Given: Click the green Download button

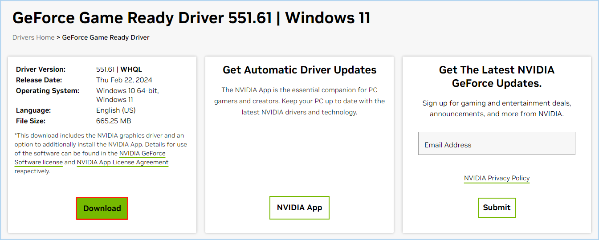Looking at the screenshot, I should click(102, 208).
